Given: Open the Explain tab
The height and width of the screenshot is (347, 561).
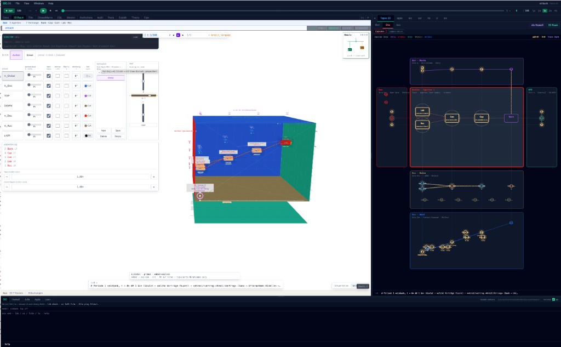Looking at the screenshot, I should point(123,18).
